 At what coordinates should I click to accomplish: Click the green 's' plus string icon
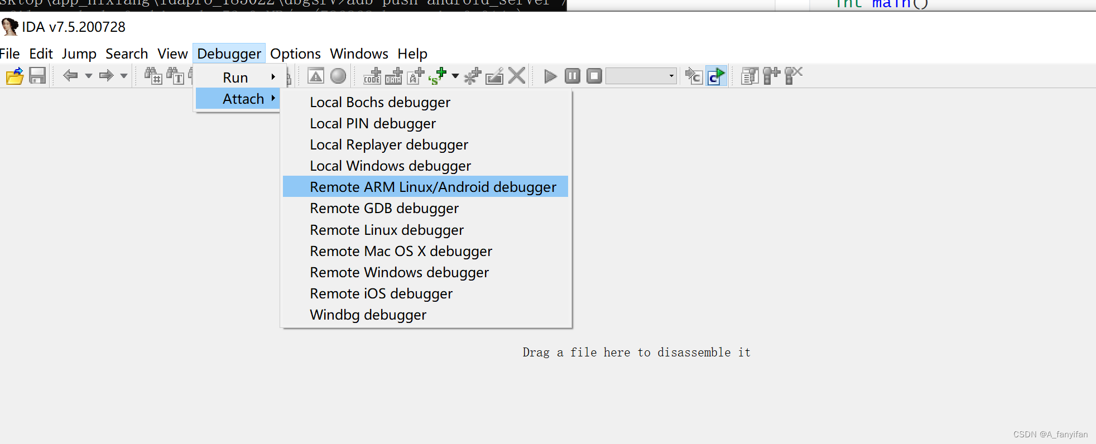(438, 76)
